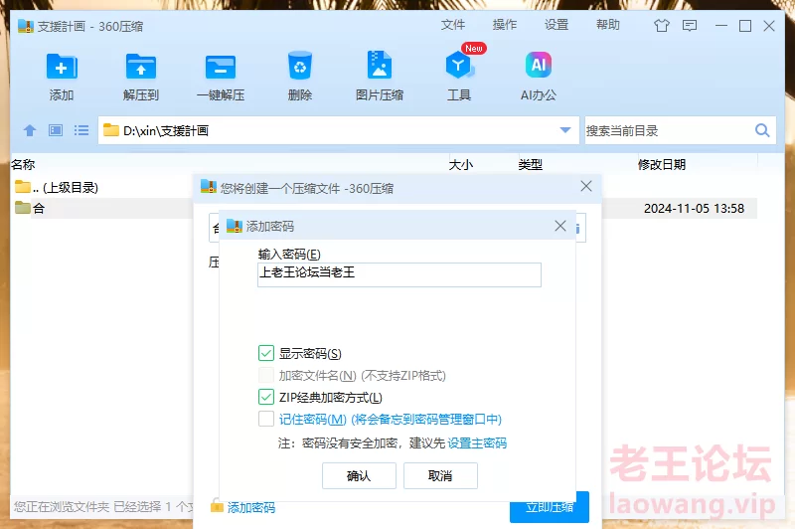The height and width of the screenshot is (529, 795).
Task: Click the disabled 加密文件名(N) checkbox
Action: tap(266, 375)
